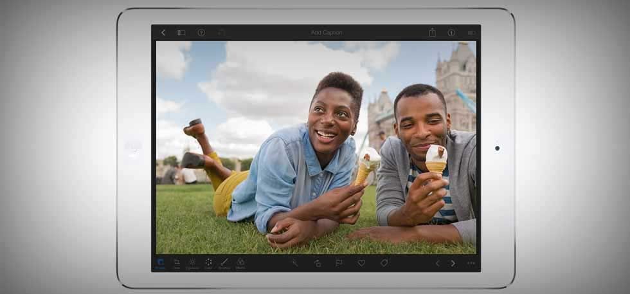This screenshot has height=294, width=630.
Task: Tap the main photo of the couple
Action: coord(316,147)
